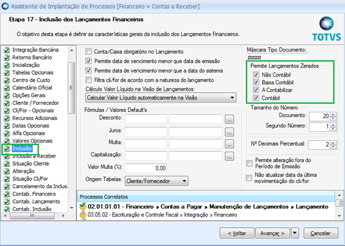
Task: Click the Voltar button
Action: tap(237, 233)
